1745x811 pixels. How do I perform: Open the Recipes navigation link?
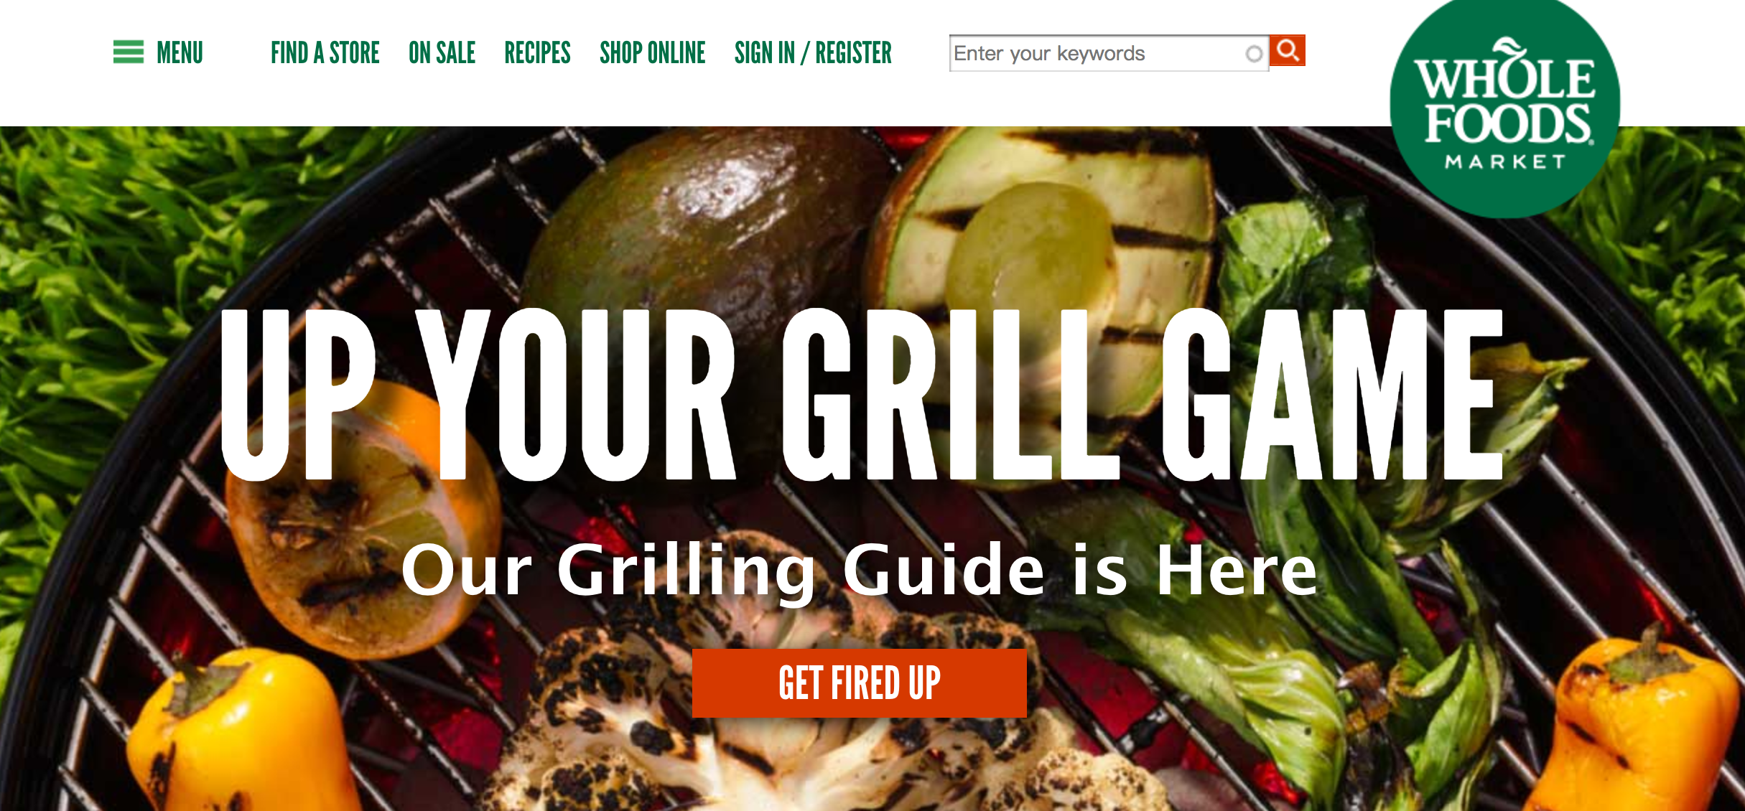click(x=538, y=53)
